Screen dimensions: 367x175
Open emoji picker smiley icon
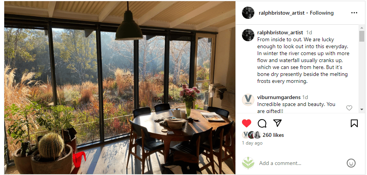point(351,163)
